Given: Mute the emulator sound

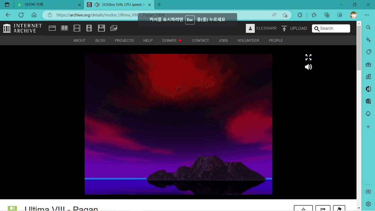Looking at the screenshot, I should [x=308, y=67].
